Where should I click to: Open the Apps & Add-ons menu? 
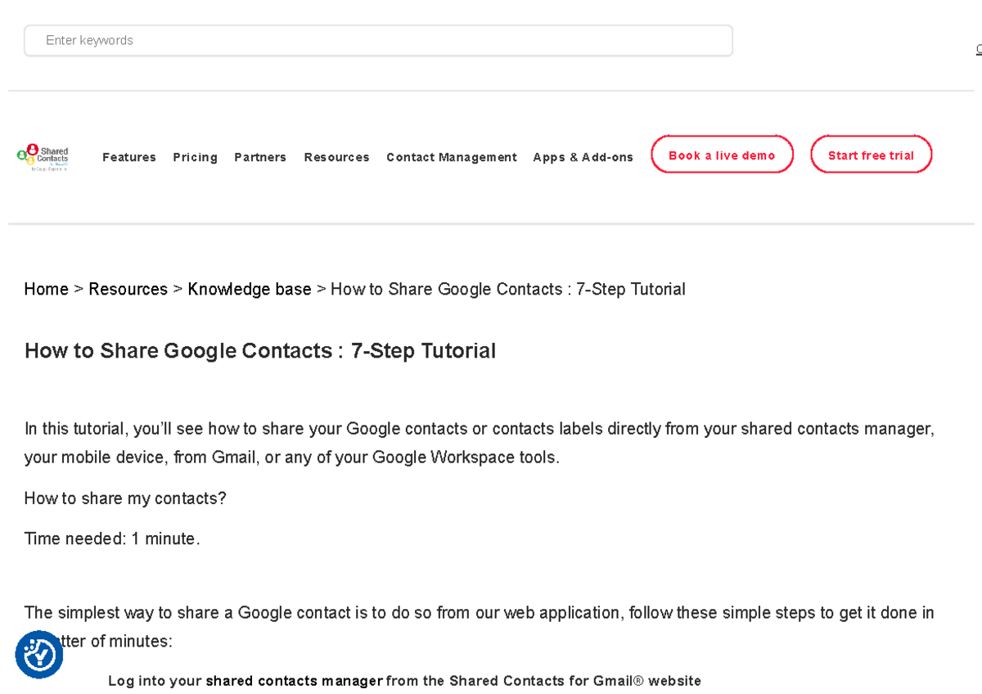[583, 157]
